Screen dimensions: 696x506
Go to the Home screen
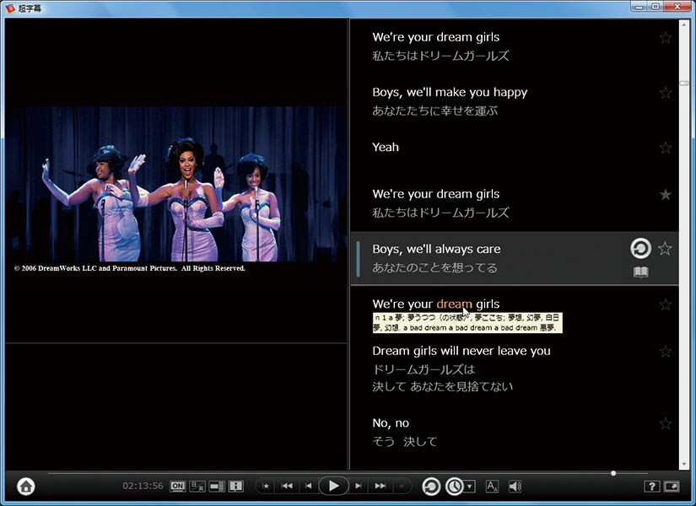[26, 486]
